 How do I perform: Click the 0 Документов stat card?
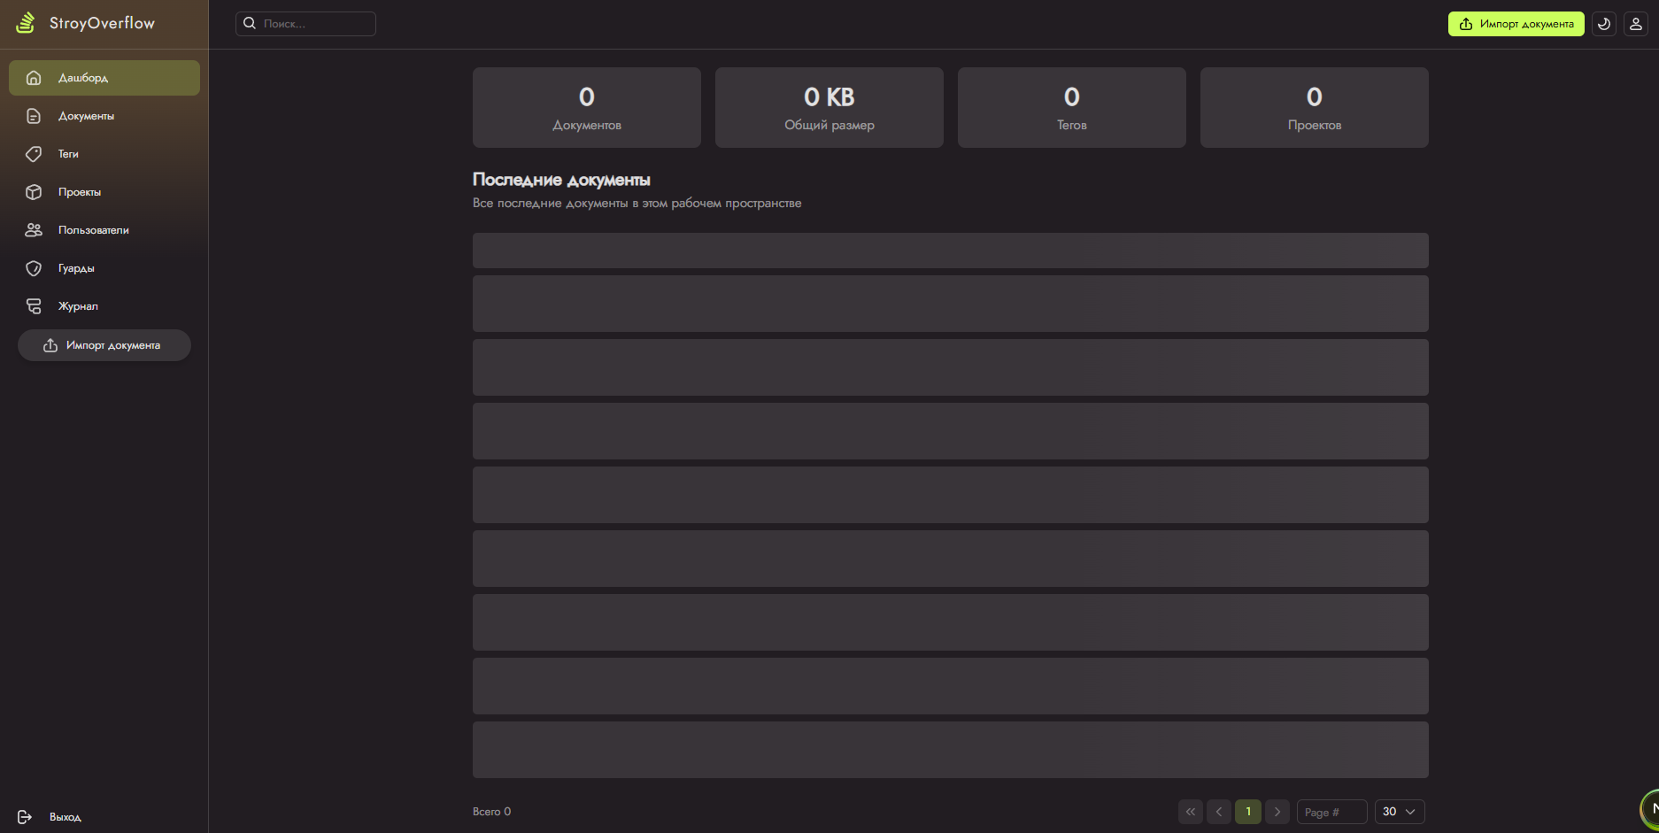click(x=587, y=107)
